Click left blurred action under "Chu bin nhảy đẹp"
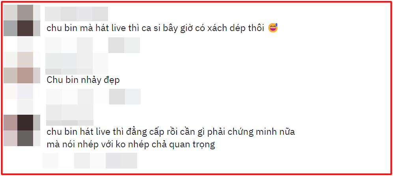This screenshot has width=393, height=176. tap(70, 97)
